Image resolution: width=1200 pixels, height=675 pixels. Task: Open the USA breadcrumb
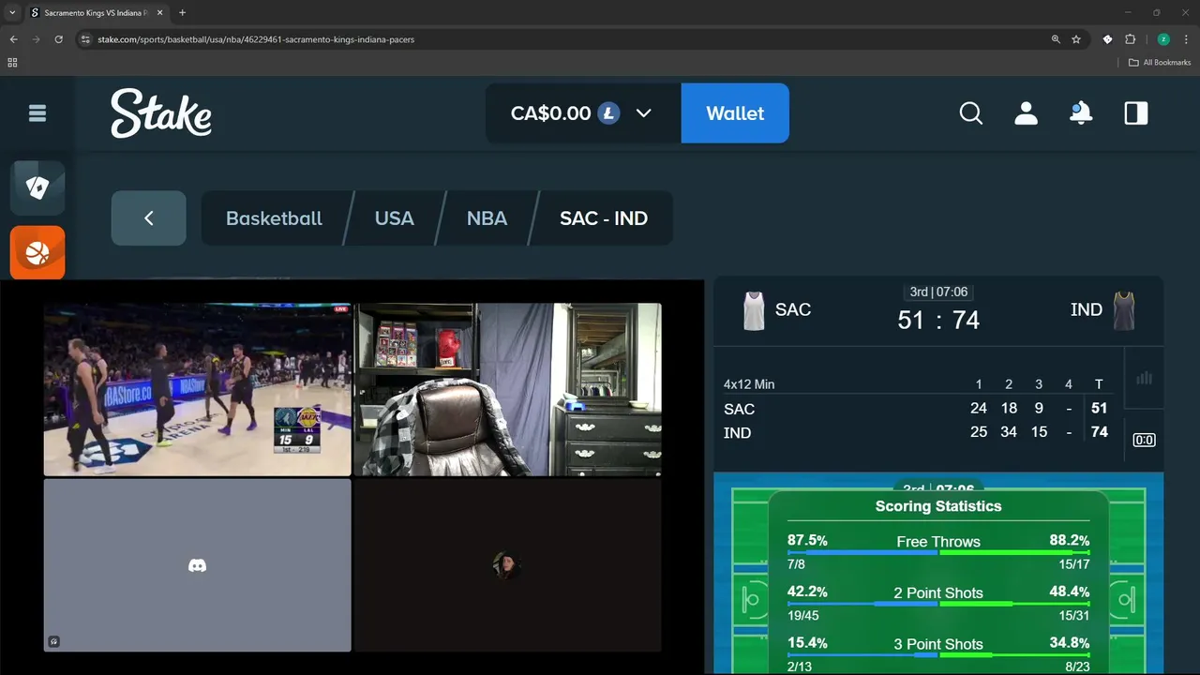394,218
